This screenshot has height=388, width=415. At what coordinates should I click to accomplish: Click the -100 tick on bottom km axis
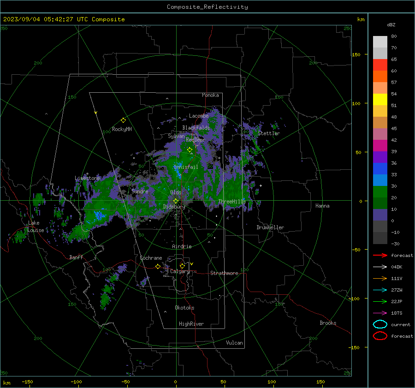[x=76, y=382]
